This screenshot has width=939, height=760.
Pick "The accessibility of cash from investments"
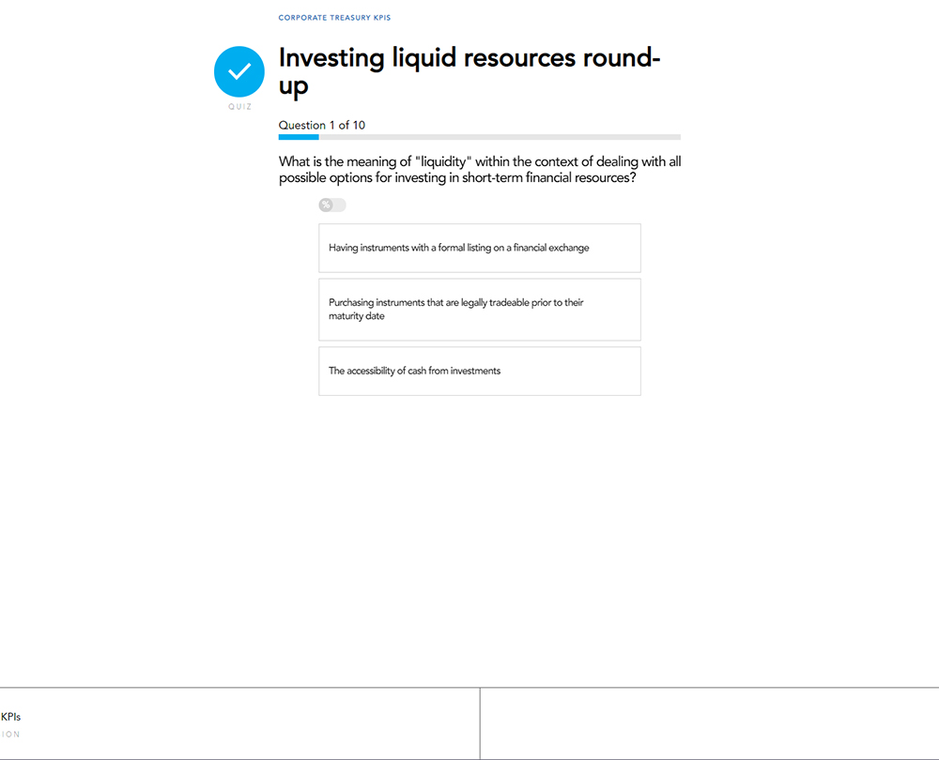[x=480, y=371]
